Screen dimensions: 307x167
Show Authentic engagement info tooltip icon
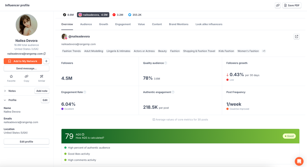pos(173,92)
